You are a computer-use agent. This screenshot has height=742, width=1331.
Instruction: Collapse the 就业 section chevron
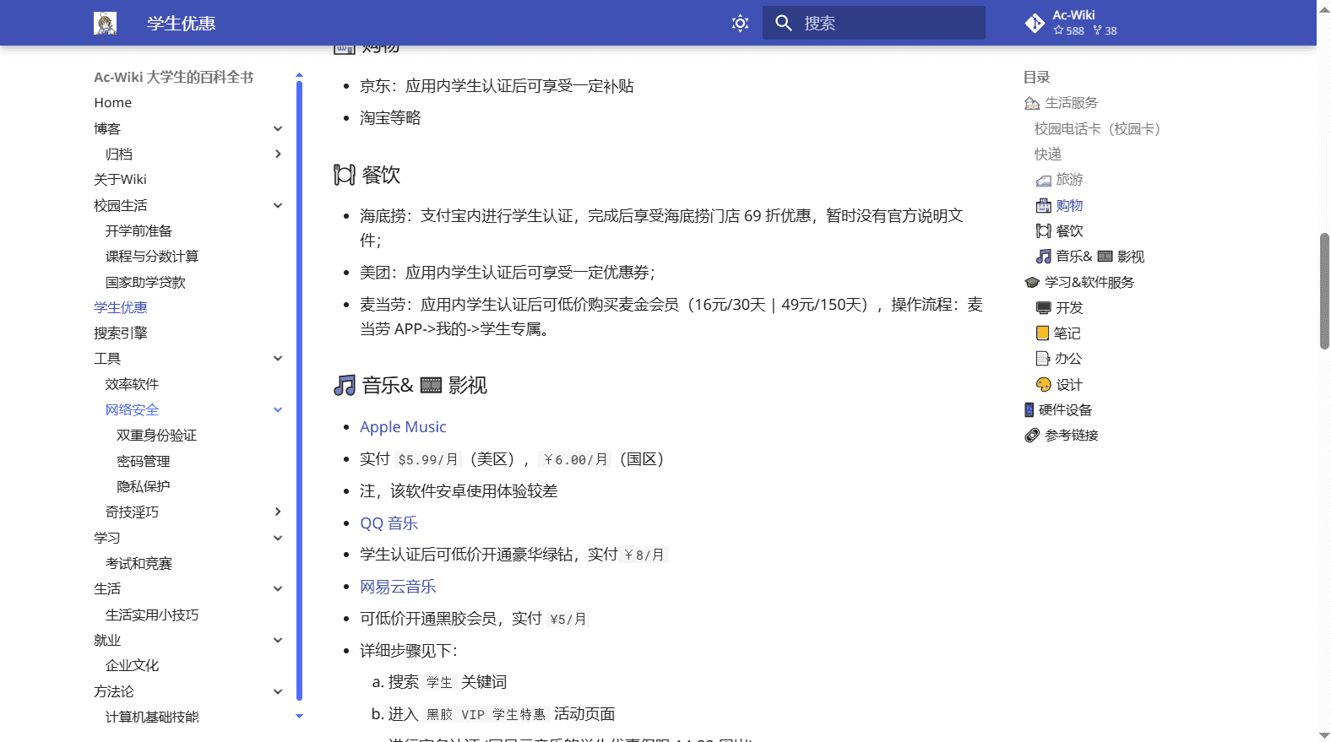point(278,640)
